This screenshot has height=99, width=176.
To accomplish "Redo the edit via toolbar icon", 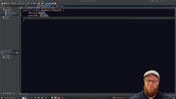I will point(15,4).
